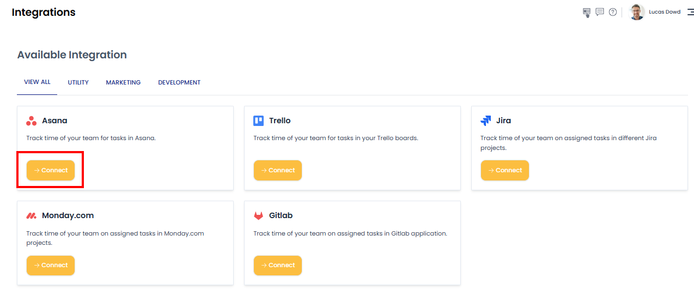694x301 pixels.
Task: Connect the Trello integration
Action: click(278, 170)
